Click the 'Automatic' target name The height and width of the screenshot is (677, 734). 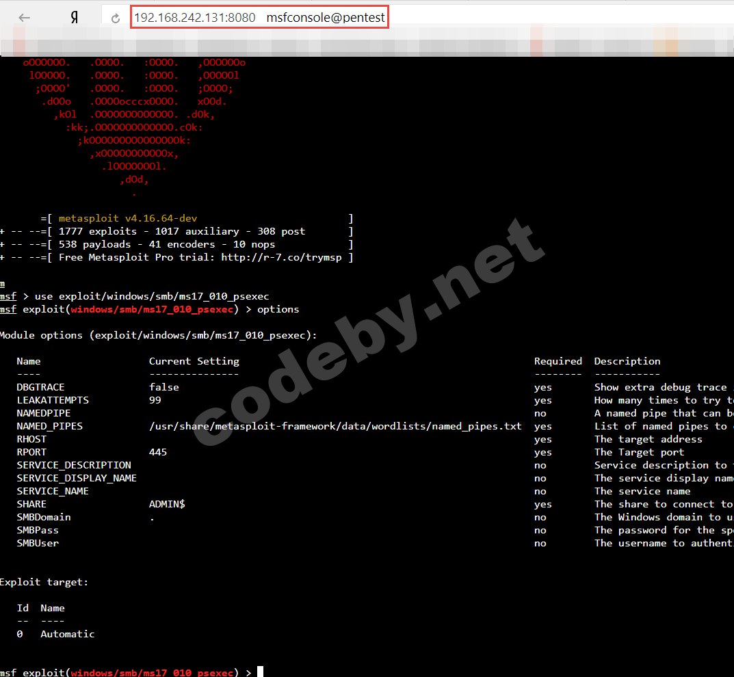click(68, 635)
